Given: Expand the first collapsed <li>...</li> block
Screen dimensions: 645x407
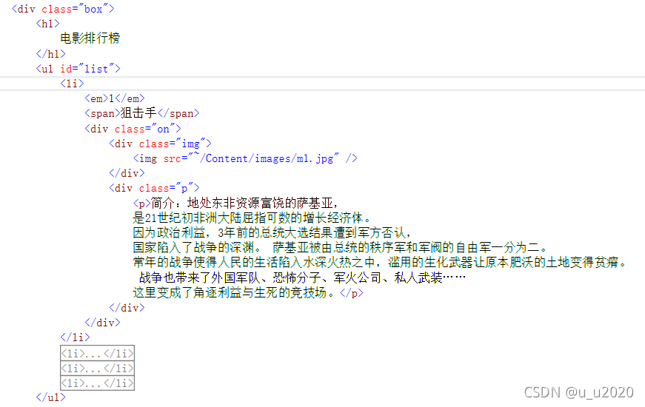Looking at the screenshot, I should coord(98,353).
